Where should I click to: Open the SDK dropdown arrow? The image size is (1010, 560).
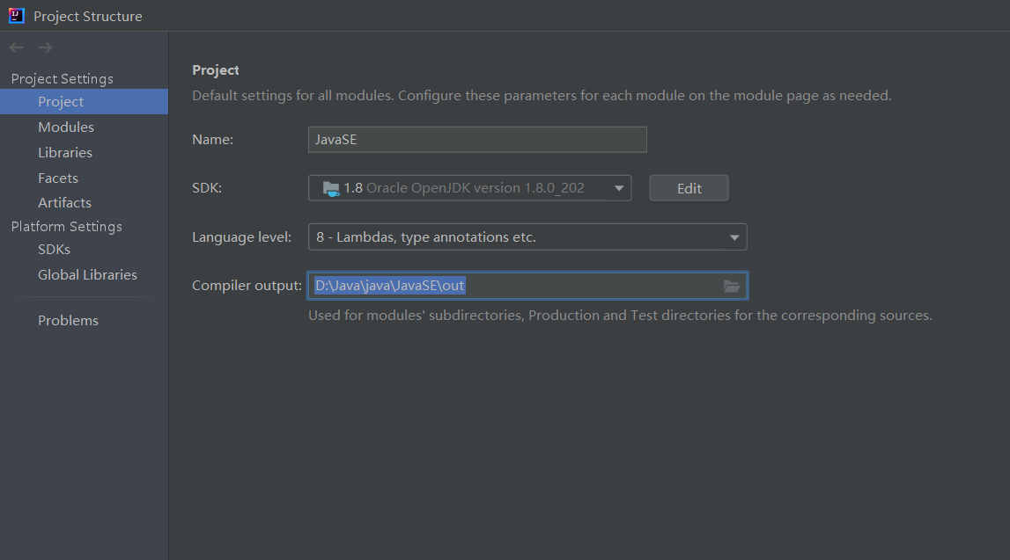pyautogui.click(x=619, y=188)
